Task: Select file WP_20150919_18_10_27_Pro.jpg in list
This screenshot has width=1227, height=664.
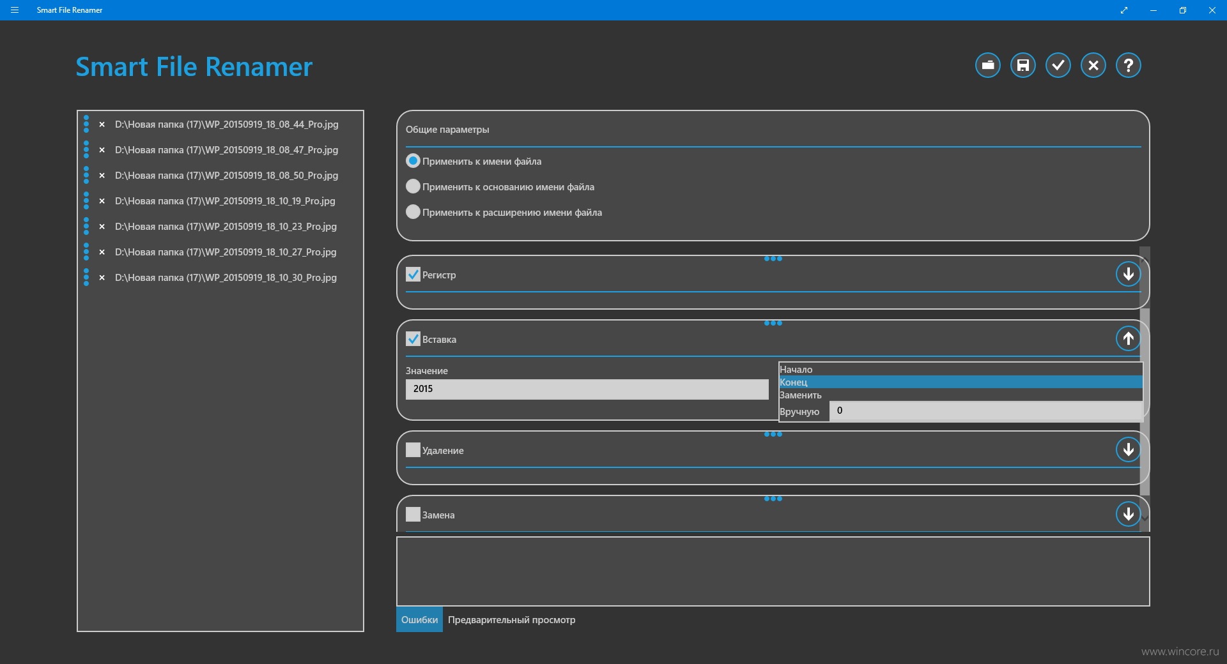Action: pyautogui.click(x=226, y=252)
